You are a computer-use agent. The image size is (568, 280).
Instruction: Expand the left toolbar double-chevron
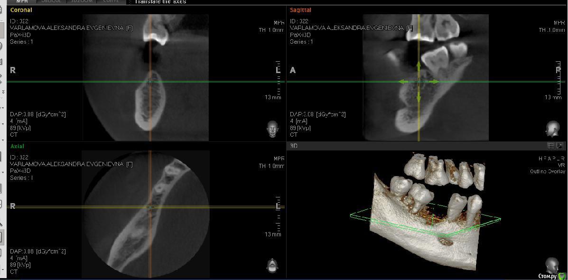click(3, 92)
